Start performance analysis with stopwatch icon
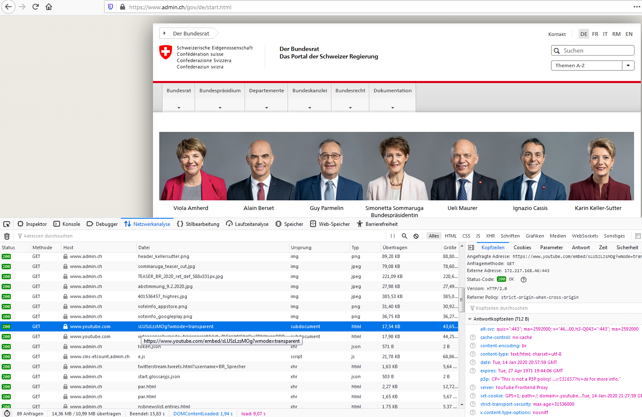642x417 pixels. point(7,414)
